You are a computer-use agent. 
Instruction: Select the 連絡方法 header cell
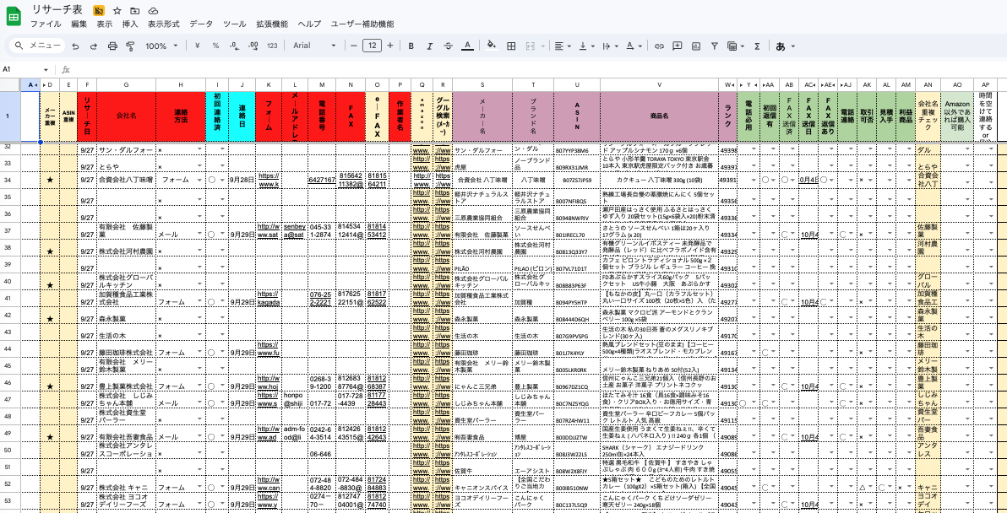click(x=181, y=116)
